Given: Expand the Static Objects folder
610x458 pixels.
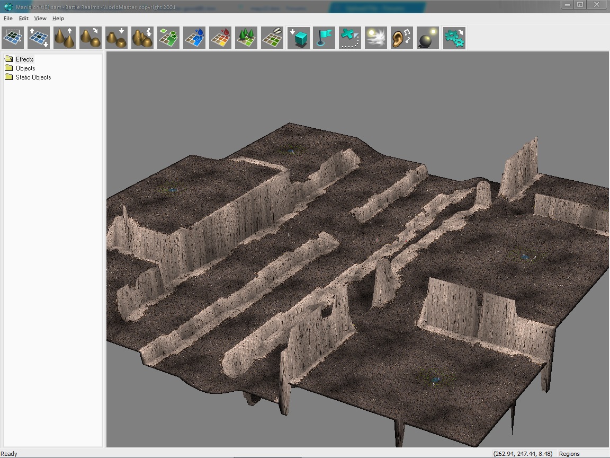Looking at the screenshot, I should [x=33, y=77].
